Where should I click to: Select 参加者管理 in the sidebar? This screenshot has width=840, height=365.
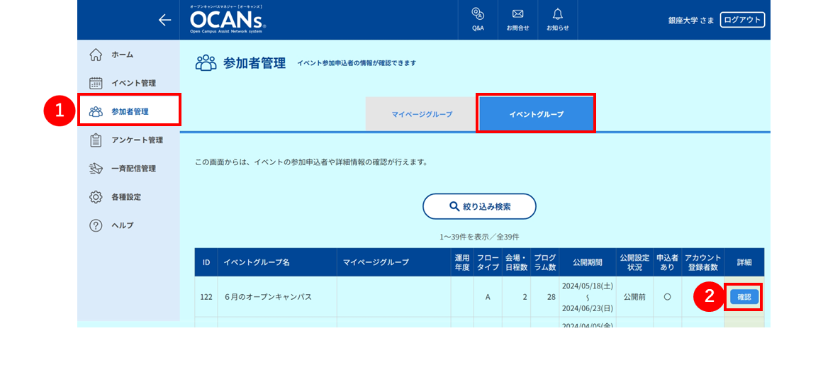coord(129,111)
